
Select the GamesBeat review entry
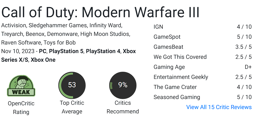click(x=168, y=47)
